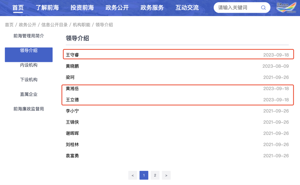Jump to page 2 of the leader list
The height and width of the screenshot is (185, 300).
[x=155, y=175]
